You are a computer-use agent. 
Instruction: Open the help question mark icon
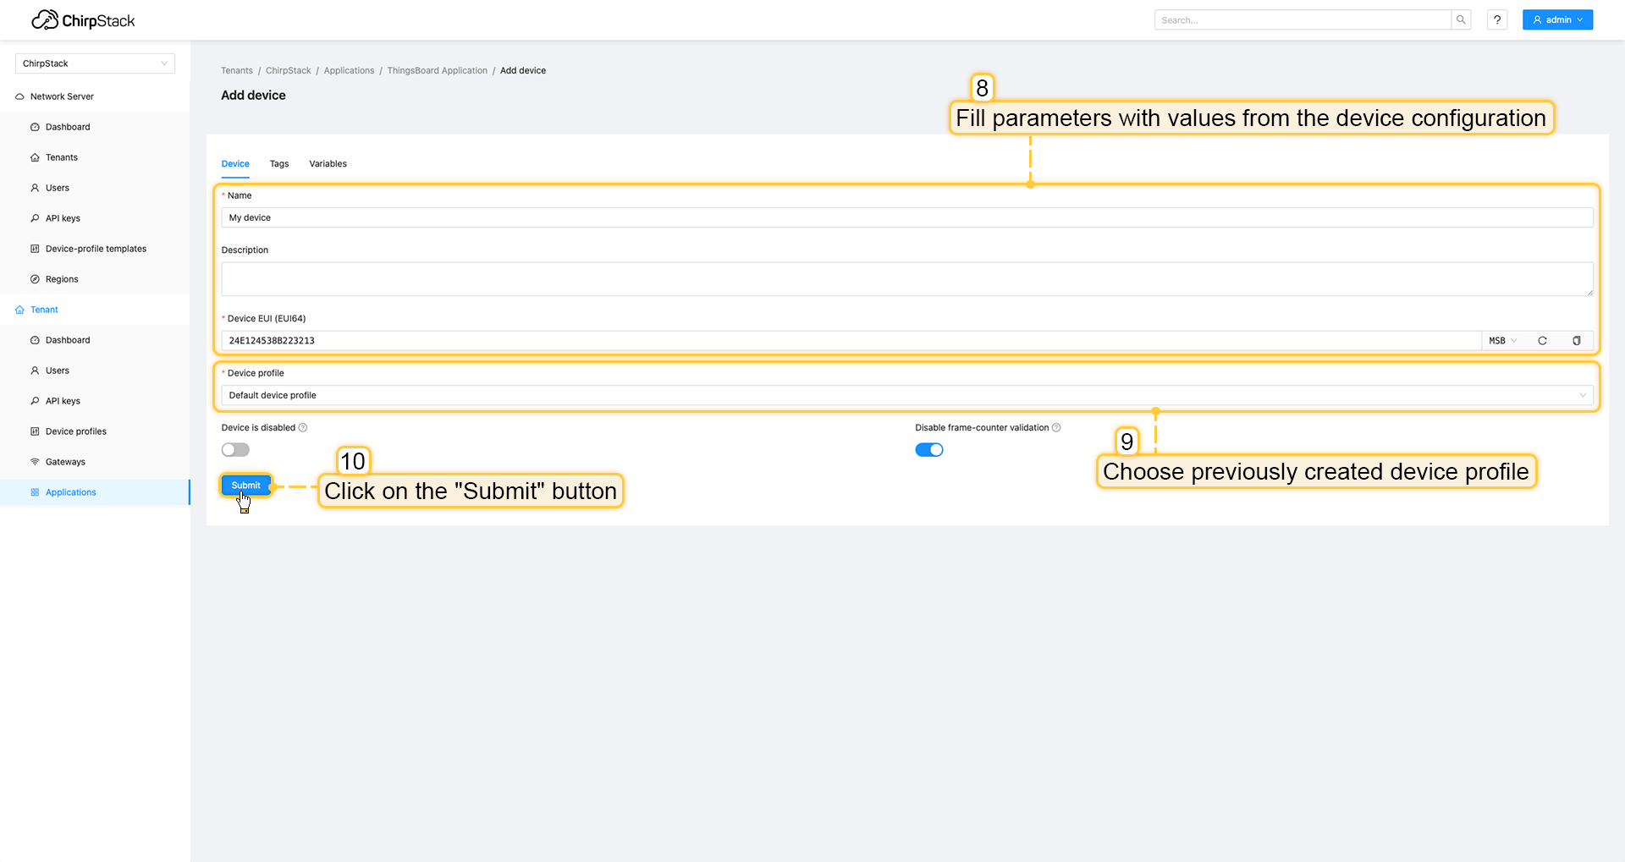click(x=1497, y=20)
